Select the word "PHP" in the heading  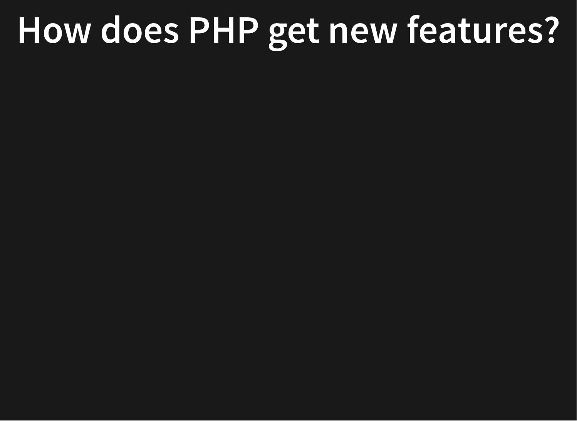tap(223, 30)
